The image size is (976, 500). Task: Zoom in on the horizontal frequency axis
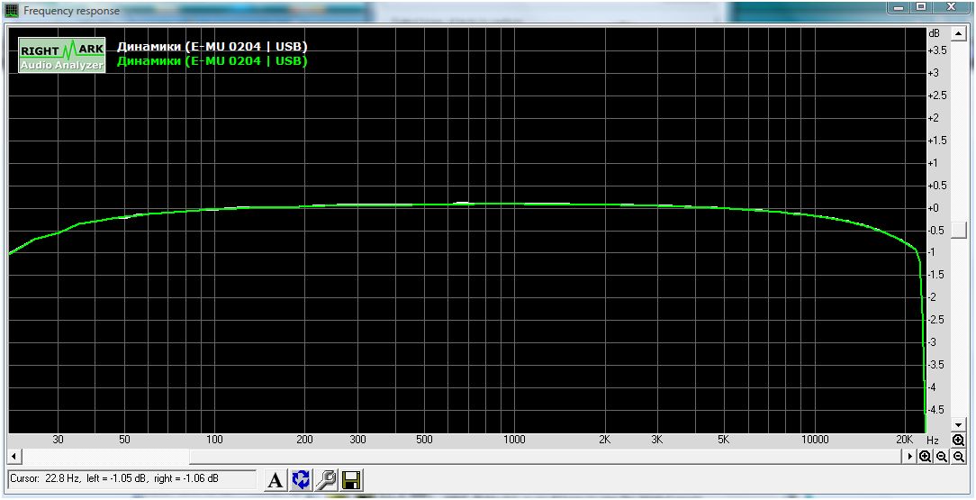click(x=925, y=457)
